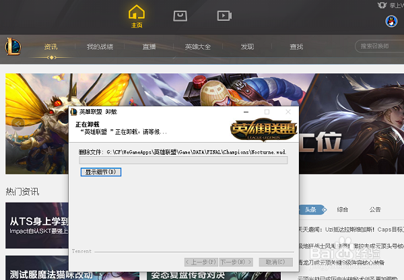Switch to the 直播 tab

coord(149,46)
